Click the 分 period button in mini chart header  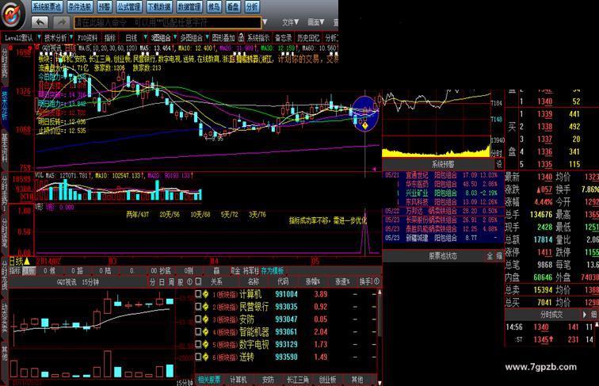coord(152,282)
